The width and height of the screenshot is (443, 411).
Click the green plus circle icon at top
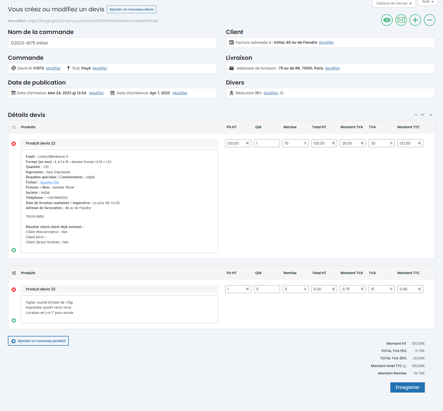click(415, 20)
